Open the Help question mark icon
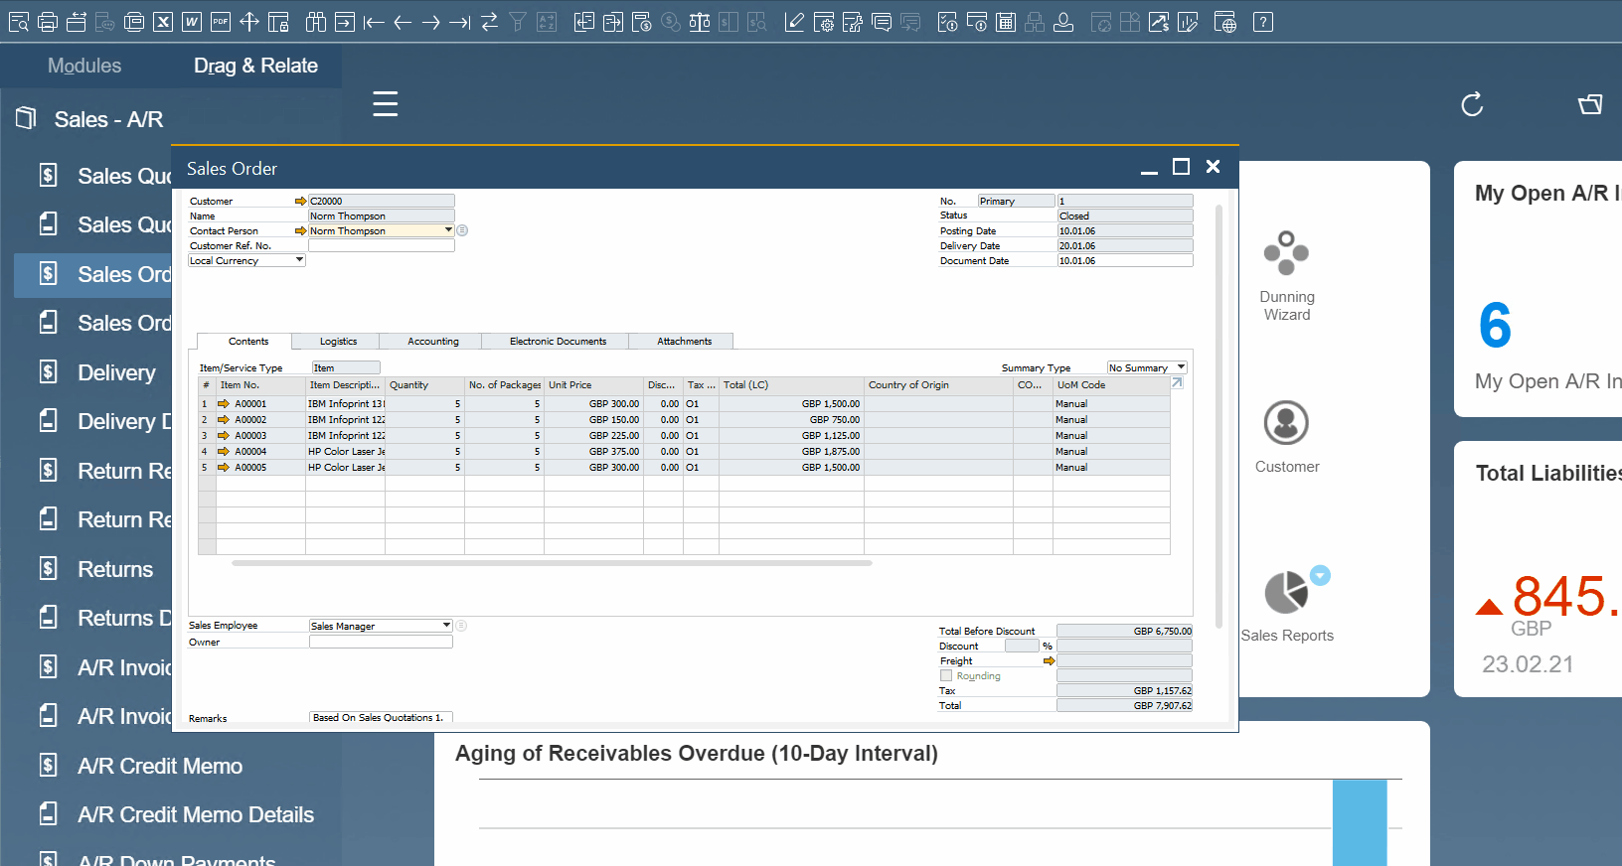This screenshot has height=866, width=1622. pos(1262,22)
